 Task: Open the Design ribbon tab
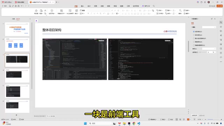pos(89,6)
